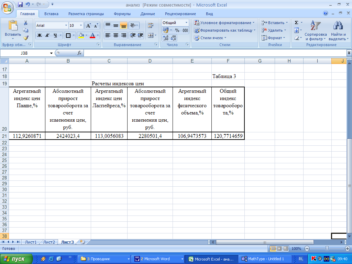Switch to the Формулы ribbon tab
The width and height of the screenshot is (352, 264).
click(x=122, y=14)
